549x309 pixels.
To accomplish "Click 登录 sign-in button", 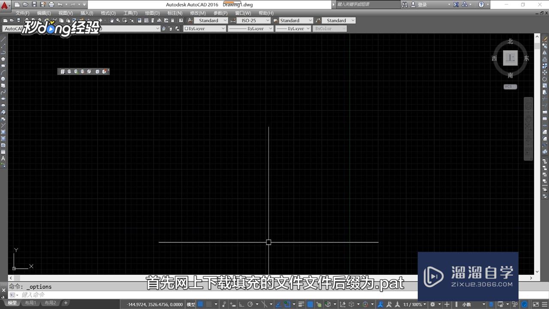I will click(422, 4).
